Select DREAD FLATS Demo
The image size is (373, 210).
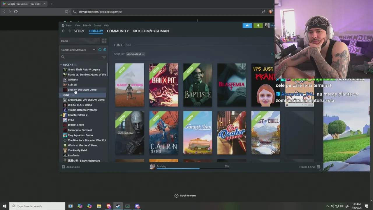80,105
